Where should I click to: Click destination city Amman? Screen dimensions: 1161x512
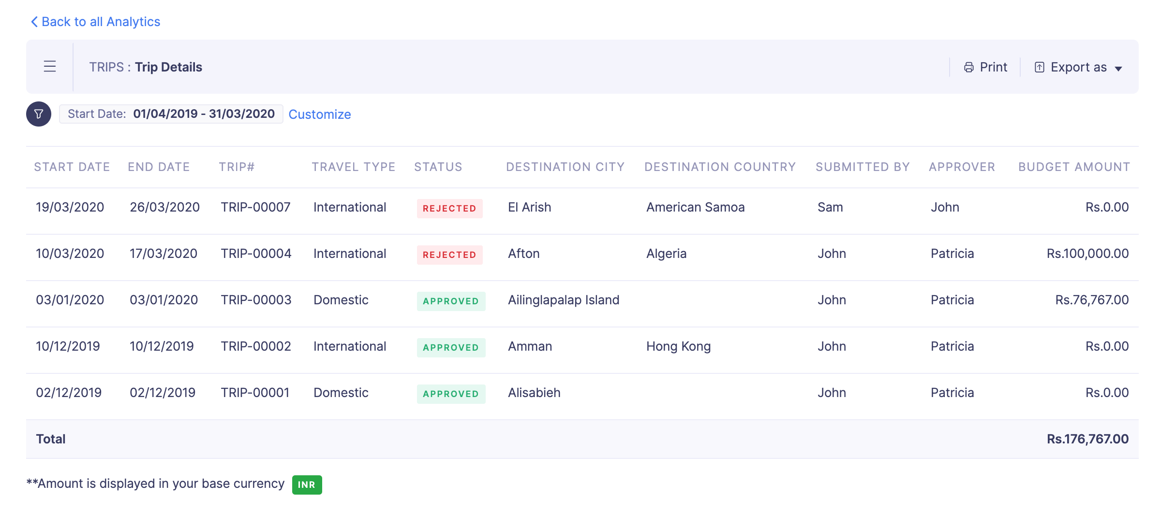click(x=530, y=346)
